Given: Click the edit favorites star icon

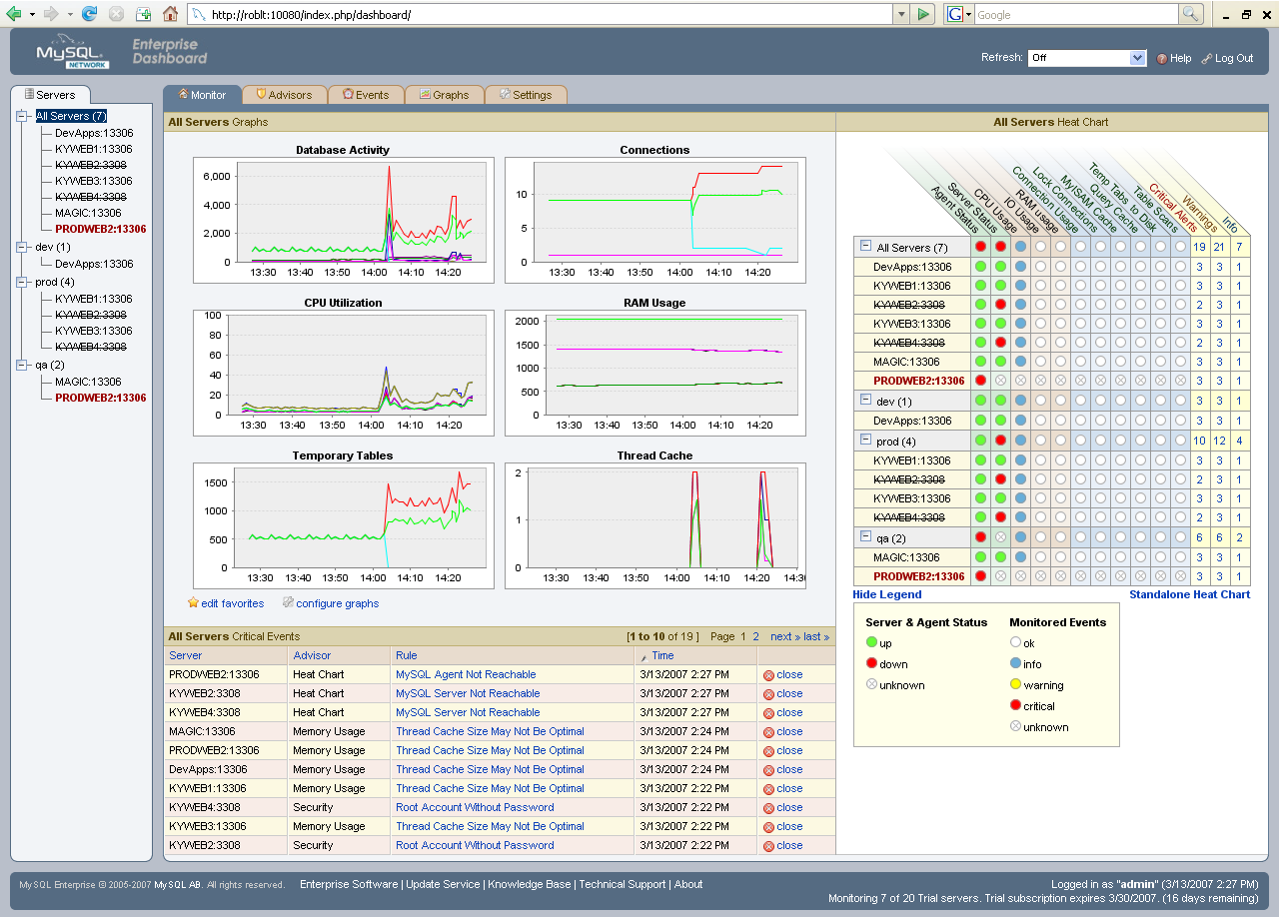Looking at the screenshot, I should click(194, 603).
